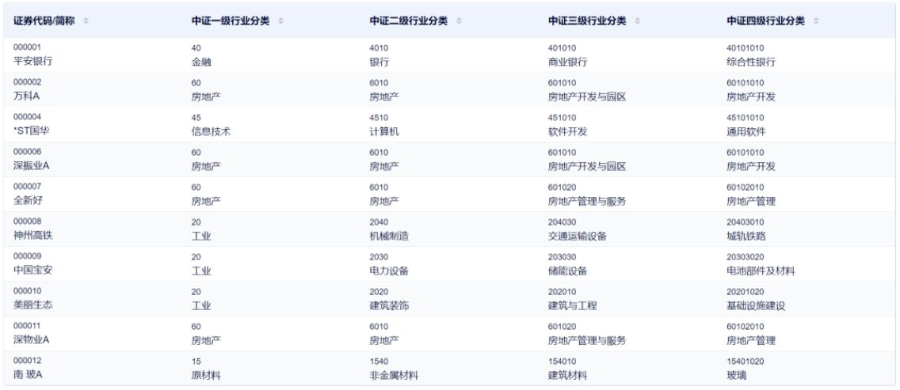The height and width of the screenshot is (390, 900).
Task: Click industry code 451010
Action: coord(562,118)
